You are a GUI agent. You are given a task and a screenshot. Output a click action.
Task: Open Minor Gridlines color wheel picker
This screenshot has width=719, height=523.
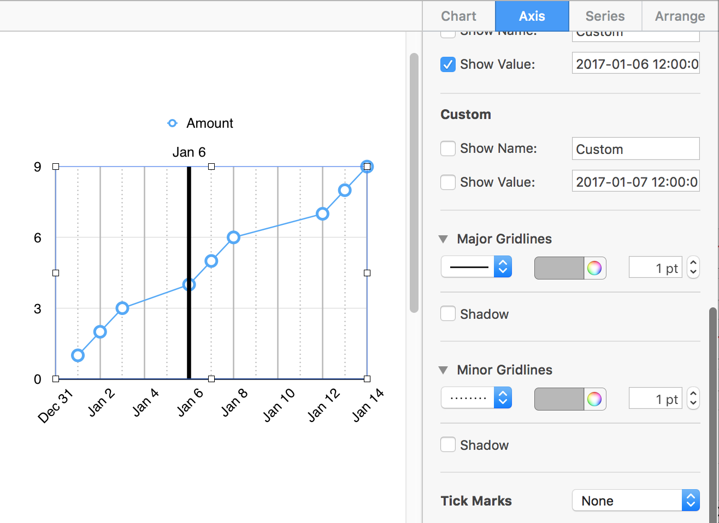tap(594, 399)
